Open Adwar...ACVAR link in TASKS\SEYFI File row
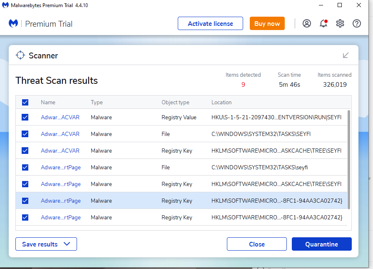Viewport: 373px width, 269px height. tap(60, 134)
